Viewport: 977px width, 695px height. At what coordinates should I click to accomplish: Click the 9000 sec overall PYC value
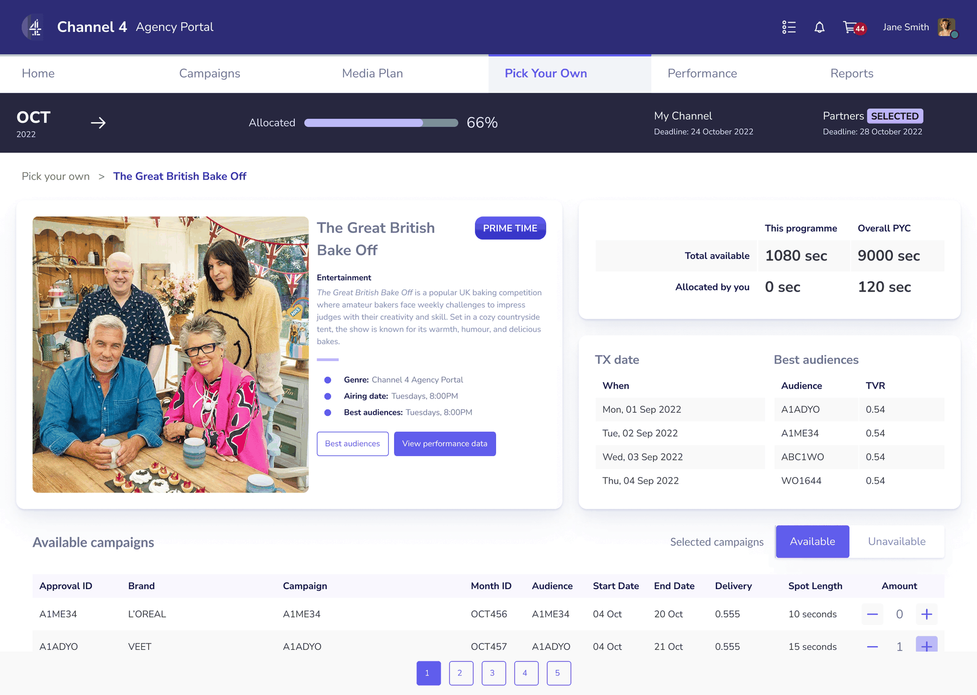889,256
